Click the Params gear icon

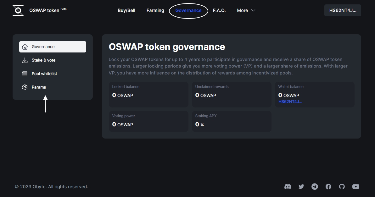click(x=25, y=87)
